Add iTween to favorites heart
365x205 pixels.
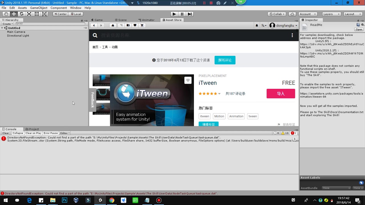pos(188,80)
